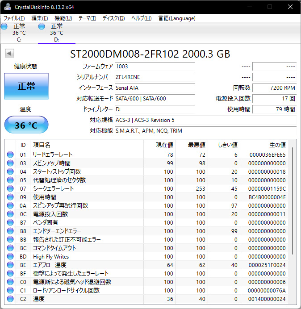
Task: Click the disk title ST2000DM008-2FR102 2000.3 GB
Action: 150,54
